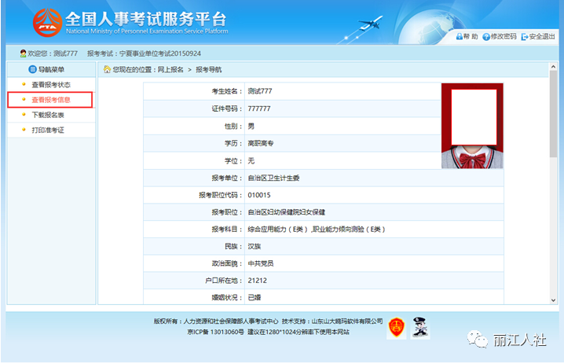Click 京ICP备 13013060号 footer text
The width and height of the screenshot is (564, 364).
215,332
